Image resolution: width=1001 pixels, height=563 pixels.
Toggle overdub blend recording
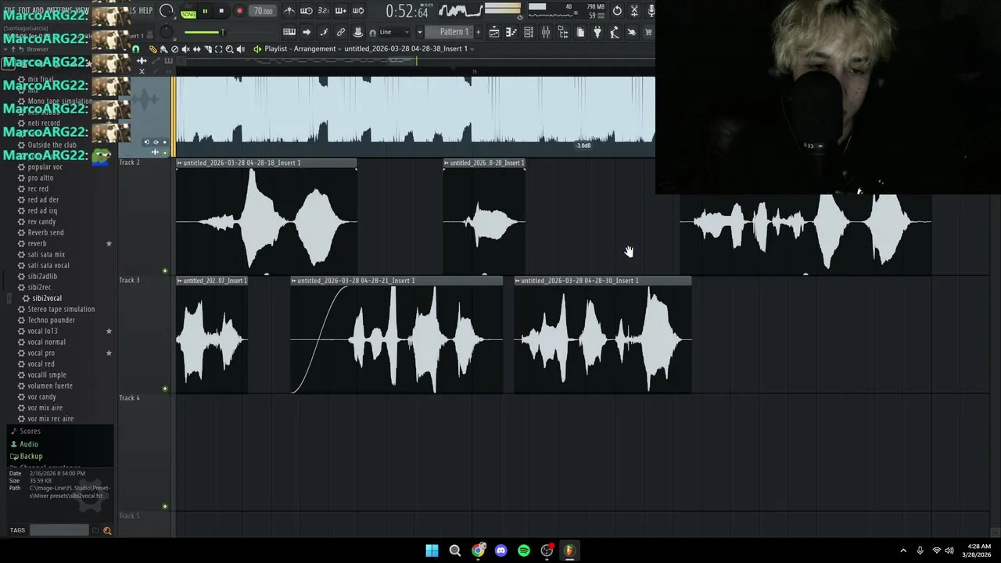click(x=340, y=11)
